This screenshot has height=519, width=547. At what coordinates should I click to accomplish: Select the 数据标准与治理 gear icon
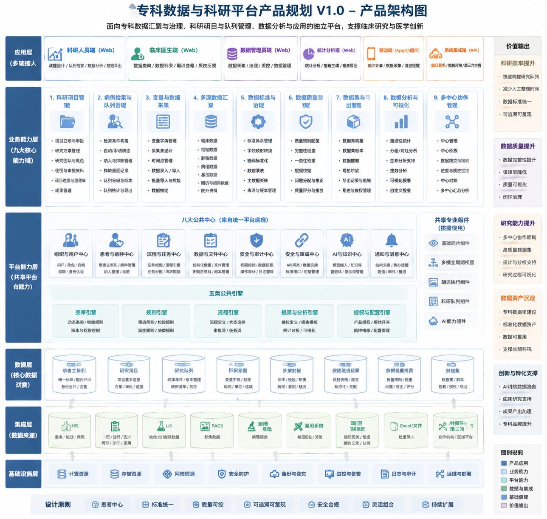pyautogui.click(x=258, y=122)
